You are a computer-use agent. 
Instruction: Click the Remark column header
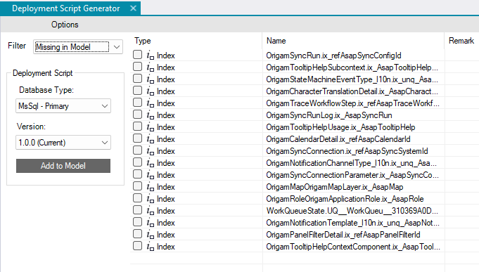point(461,41)
